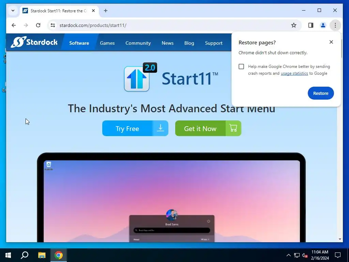Open Chrome's side panel icon
Viewport: 349px width, 262px height.
tap(311, 25)
